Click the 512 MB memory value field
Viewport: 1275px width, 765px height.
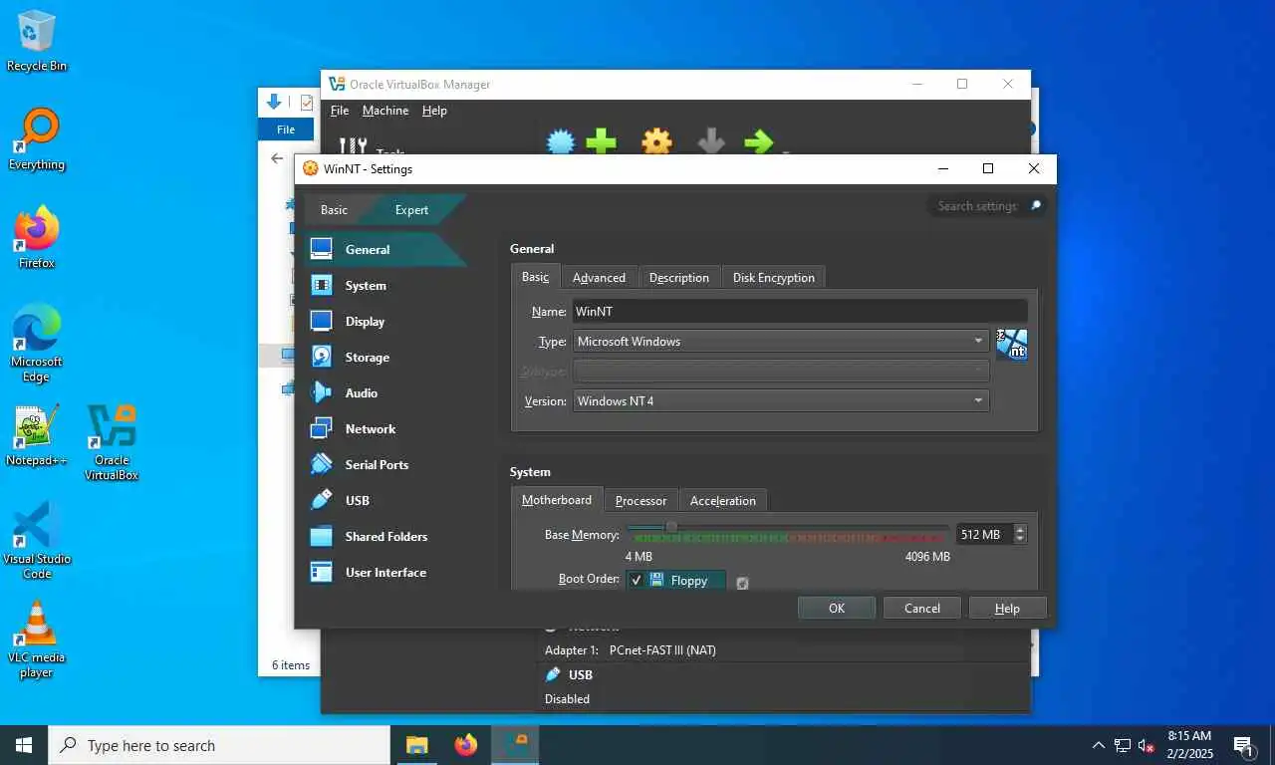click(x=984, y=535)
